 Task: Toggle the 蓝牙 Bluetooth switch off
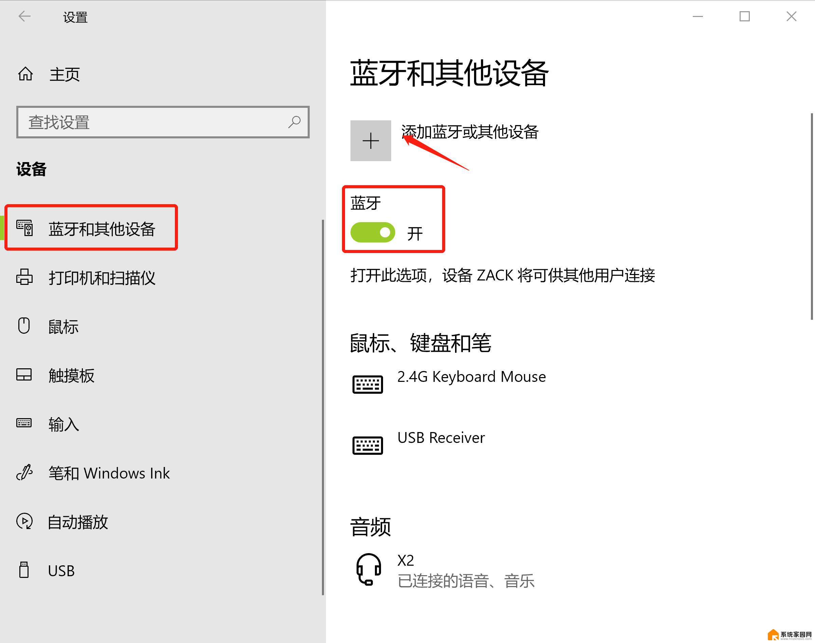pos(373,232)
